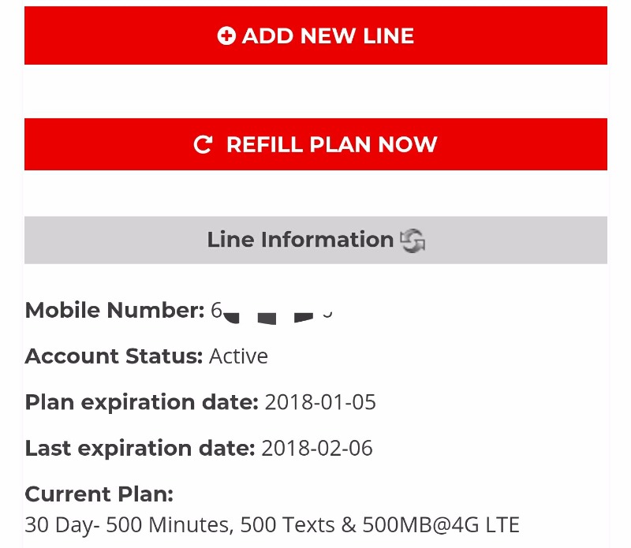Select the Line Information header bar

coord(315,240)
